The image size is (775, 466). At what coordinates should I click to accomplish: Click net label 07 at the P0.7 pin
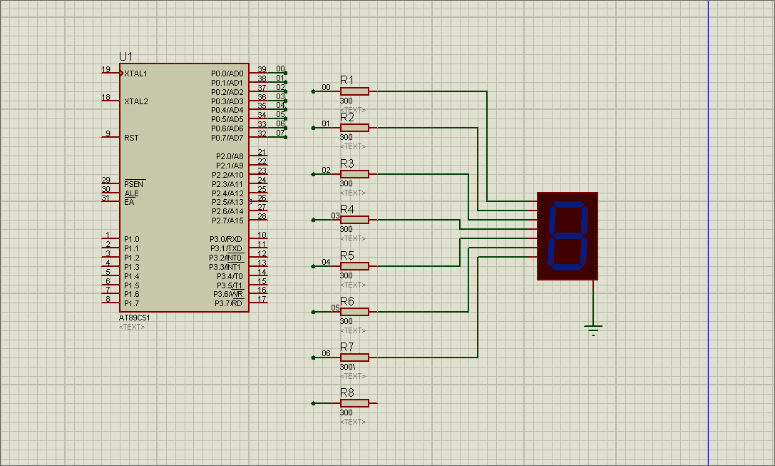point(280,133)
